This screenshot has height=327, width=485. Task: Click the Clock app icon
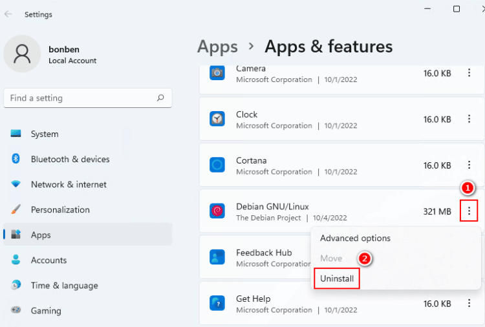click(x=217, y=119)
